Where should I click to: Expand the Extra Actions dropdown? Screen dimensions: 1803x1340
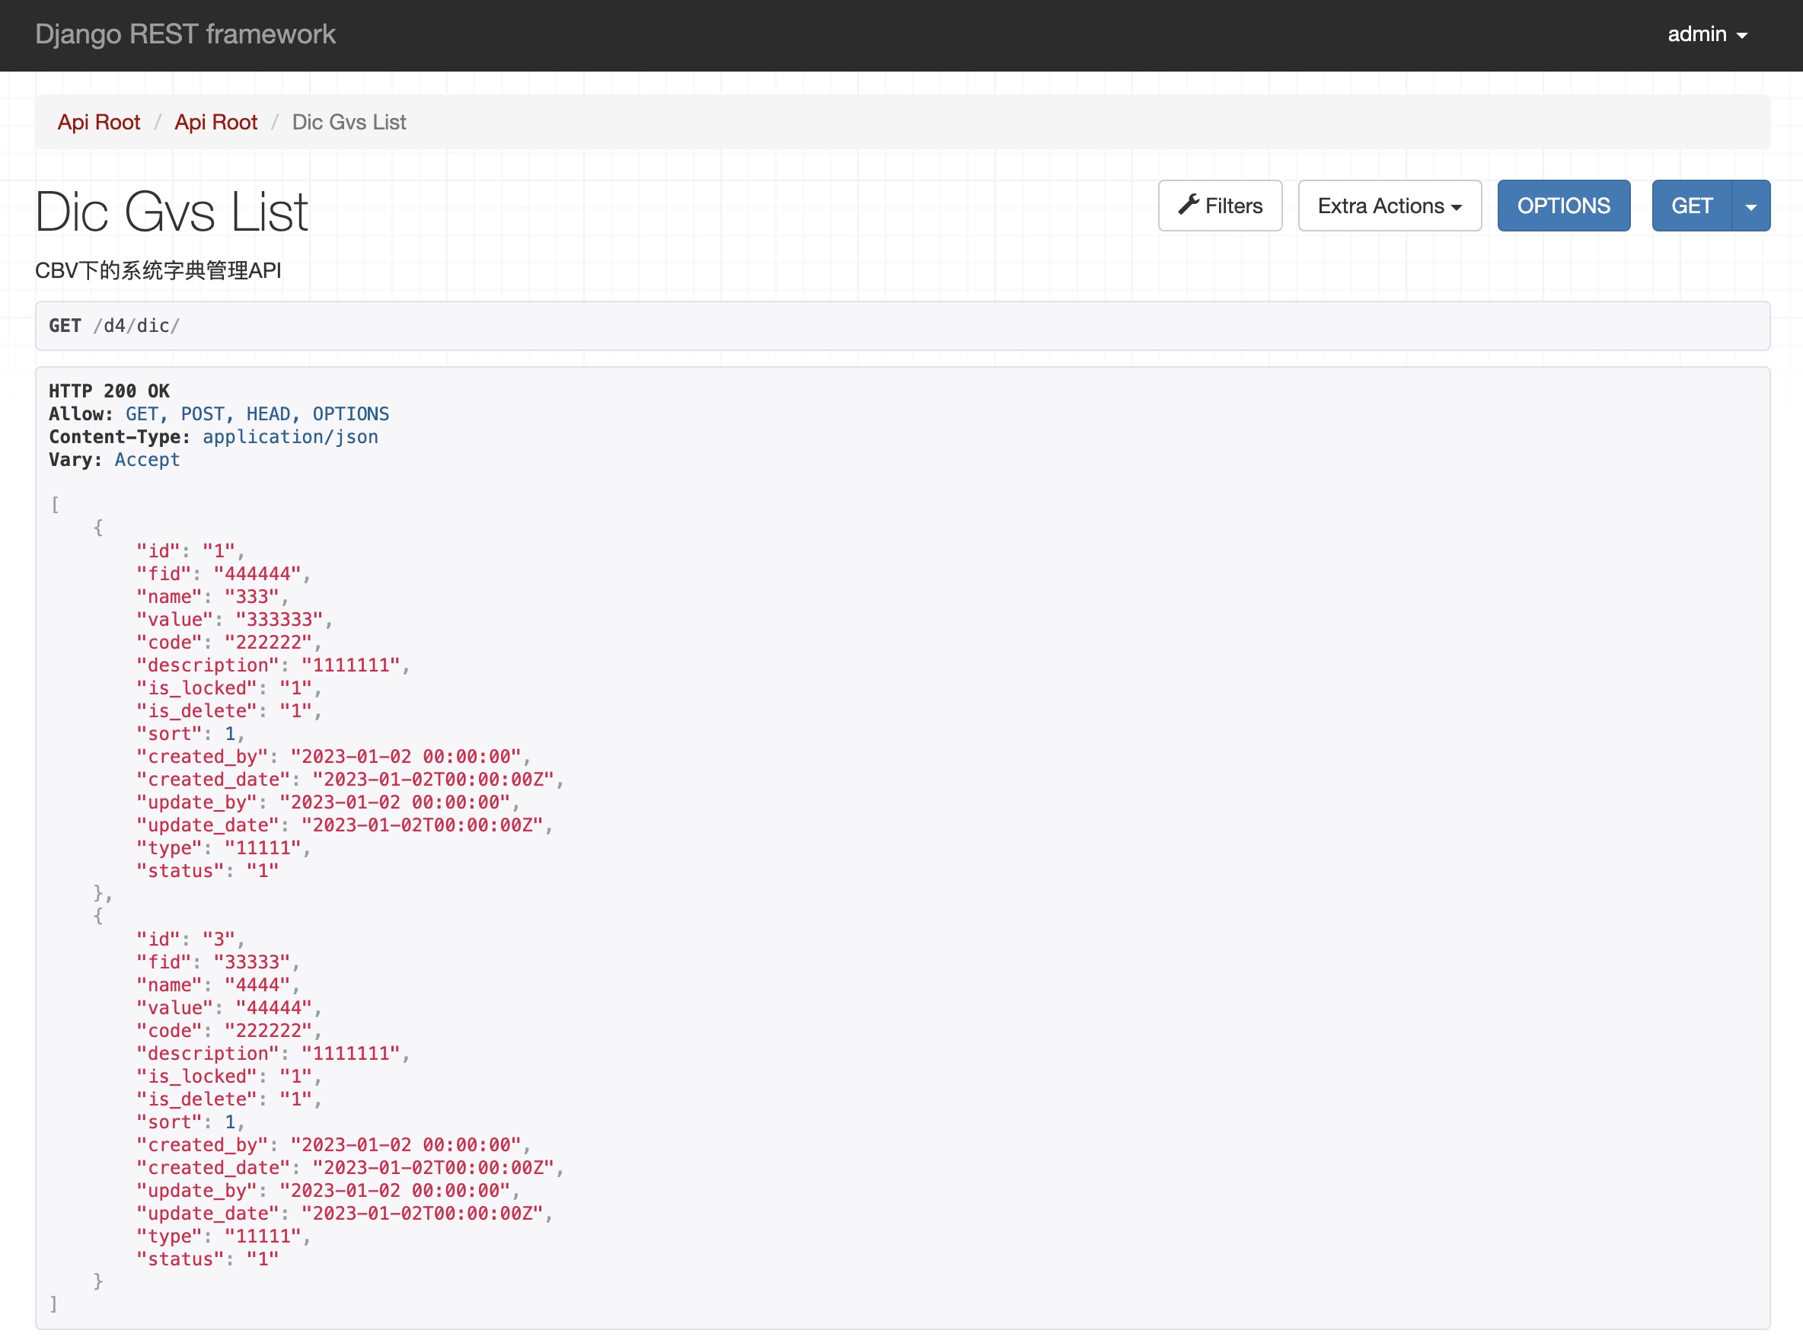pos(1390,206)
